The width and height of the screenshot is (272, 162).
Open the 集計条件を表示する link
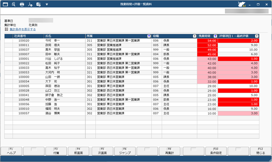click(x=23, y=29)
